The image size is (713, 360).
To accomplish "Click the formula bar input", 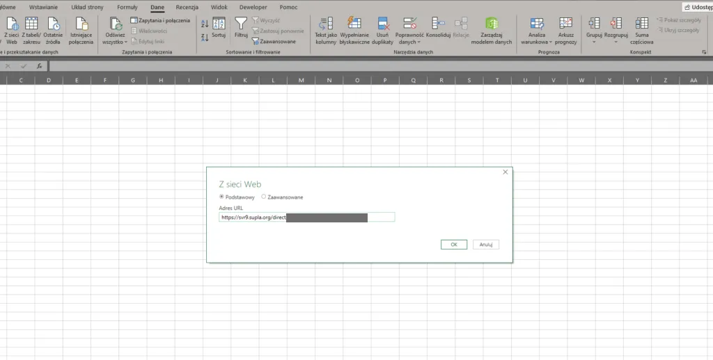I will coord(381,66).
